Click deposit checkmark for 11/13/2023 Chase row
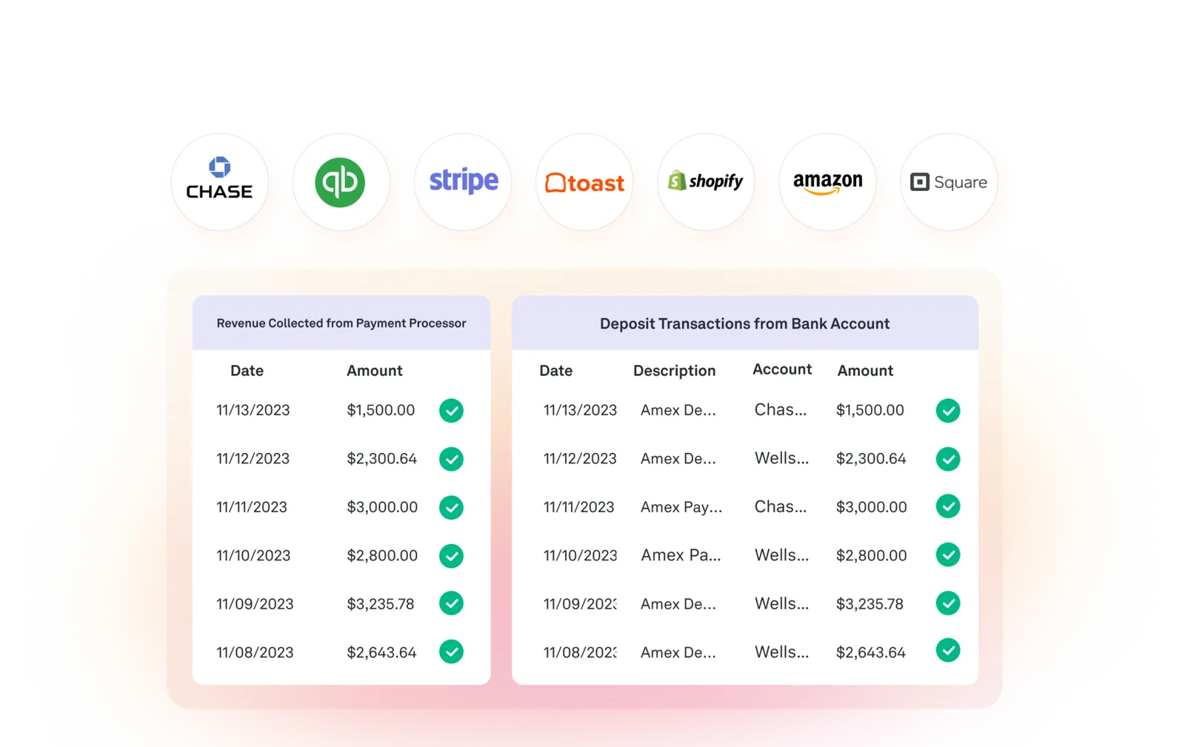 click(948, 410)
